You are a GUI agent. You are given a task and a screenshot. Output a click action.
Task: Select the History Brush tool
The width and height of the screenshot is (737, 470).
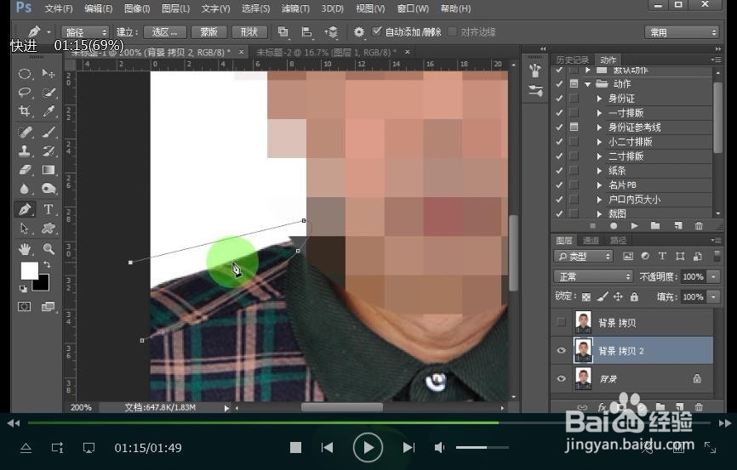[x=49, y=150]
